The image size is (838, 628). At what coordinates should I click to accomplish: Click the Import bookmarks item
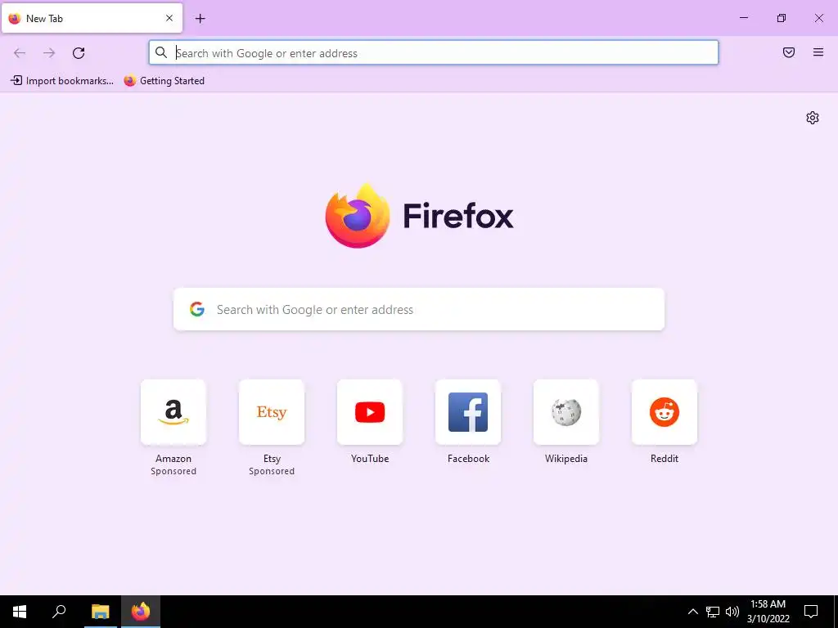pos(62,81)
